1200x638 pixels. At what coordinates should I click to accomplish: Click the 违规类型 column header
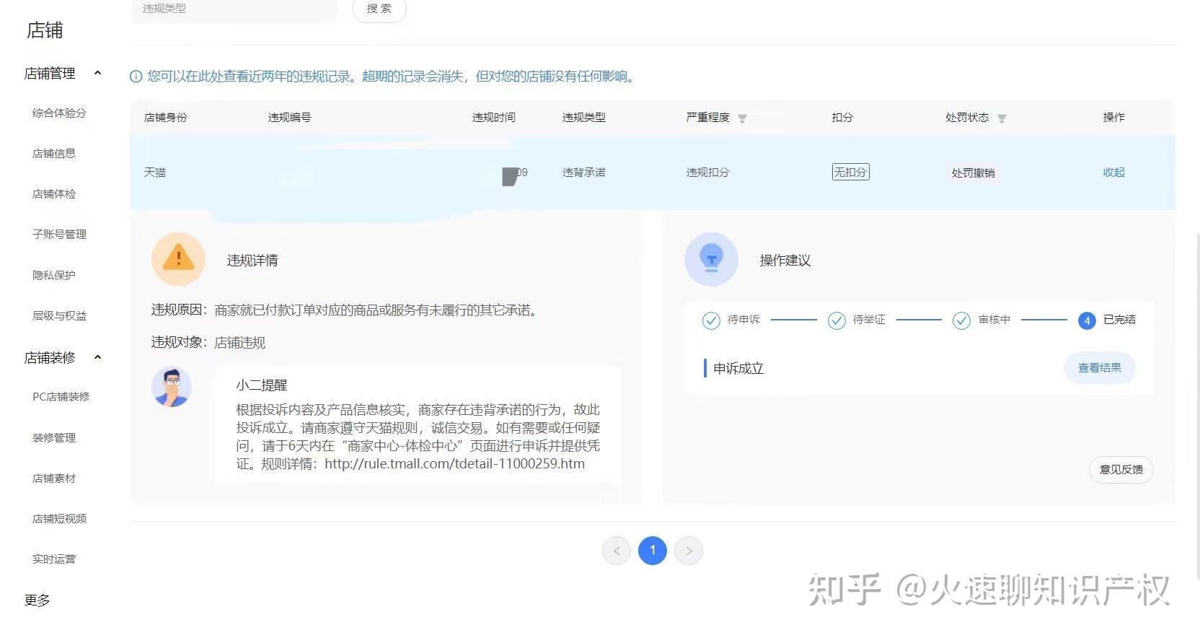584,118
